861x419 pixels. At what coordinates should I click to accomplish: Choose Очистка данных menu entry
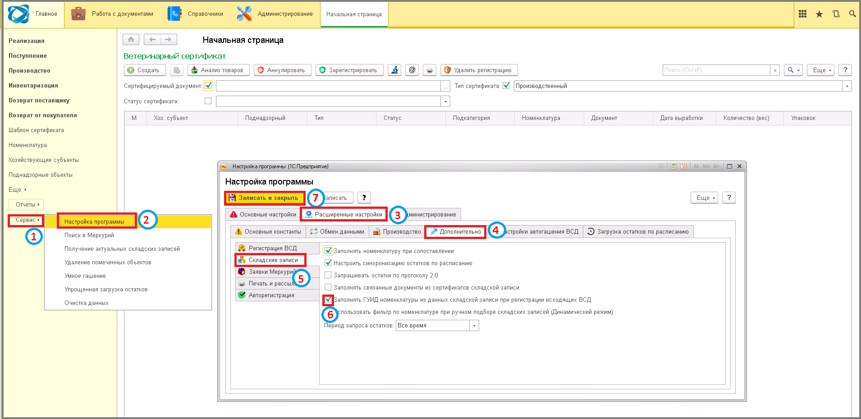point(87,303)
